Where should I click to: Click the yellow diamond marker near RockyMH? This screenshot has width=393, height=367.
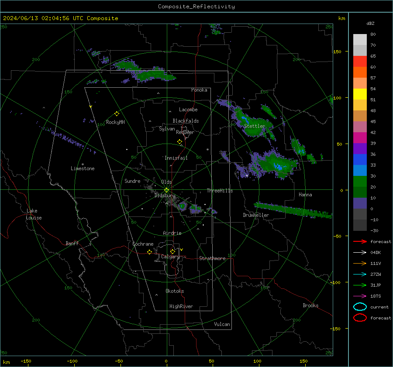point(117,114)
